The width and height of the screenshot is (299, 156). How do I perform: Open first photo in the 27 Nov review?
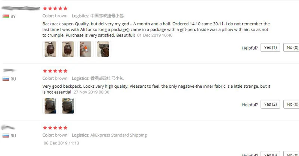pyautogui.click(x=50, y=106)
